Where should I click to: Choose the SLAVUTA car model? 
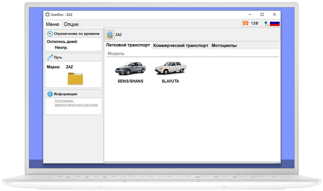tap(170, 72)
